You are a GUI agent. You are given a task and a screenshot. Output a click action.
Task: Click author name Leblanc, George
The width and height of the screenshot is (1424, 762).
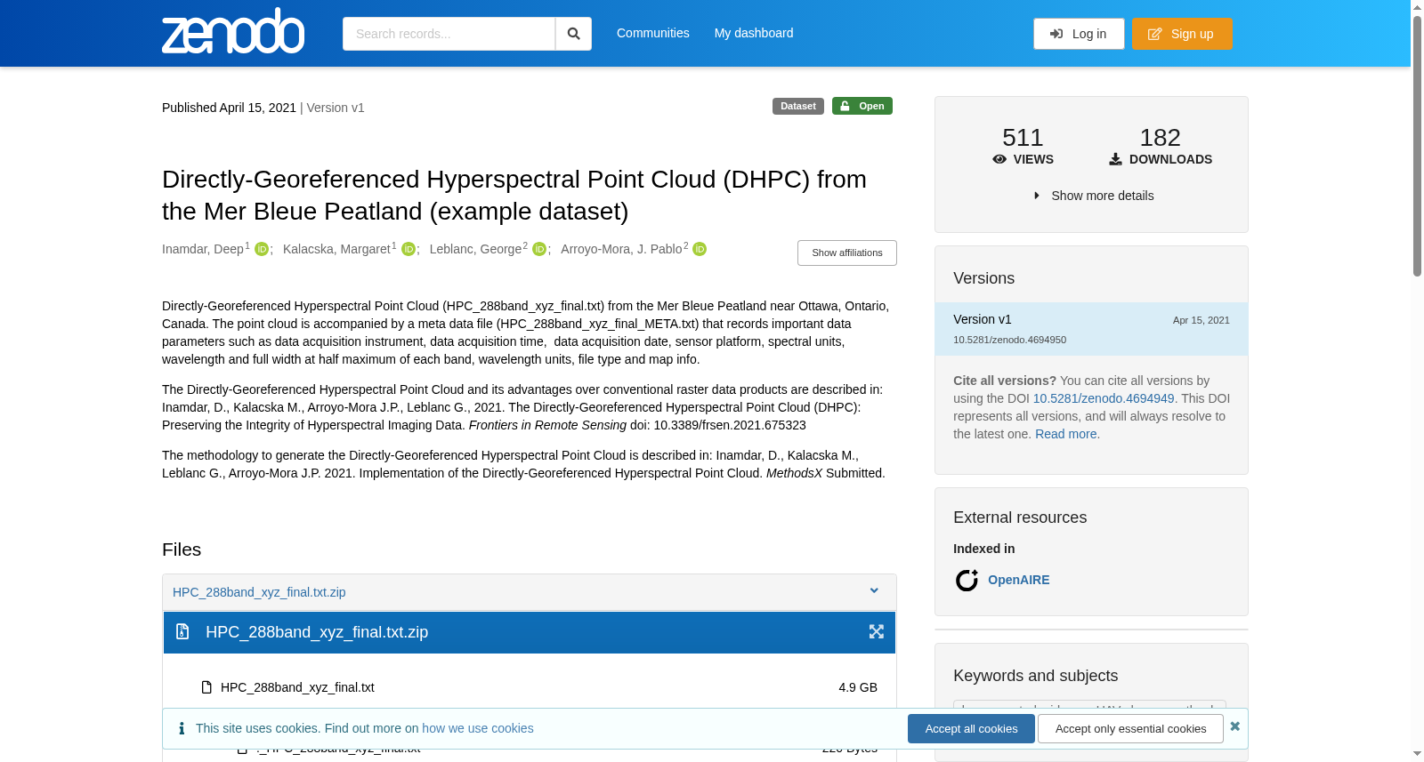coord(475,249)
